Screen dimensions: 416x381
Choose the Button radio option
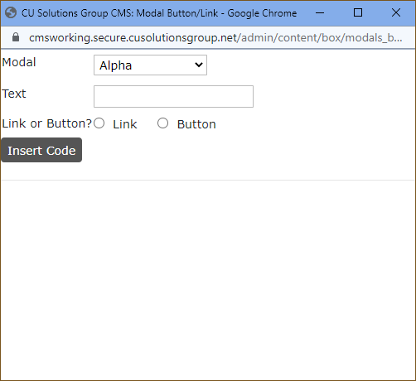[162, 123]
